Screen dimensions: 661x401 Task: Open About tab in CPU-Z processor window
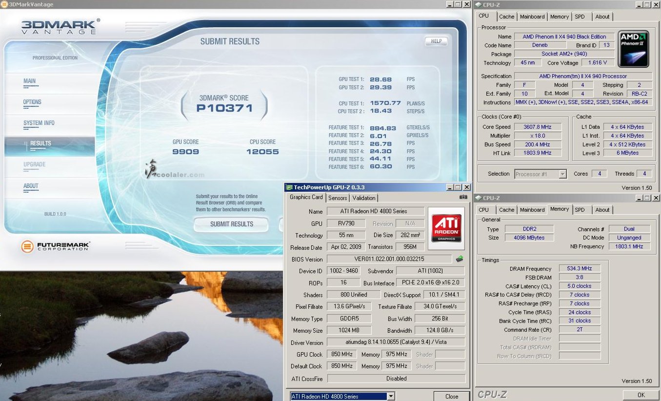(602, 17)
